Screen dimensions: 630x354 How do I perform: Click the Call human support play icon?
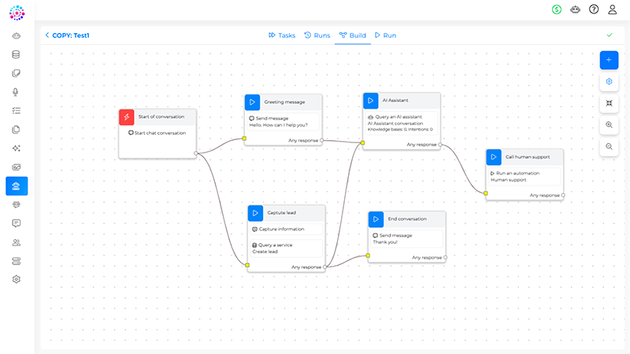click(x=494, y=157)
